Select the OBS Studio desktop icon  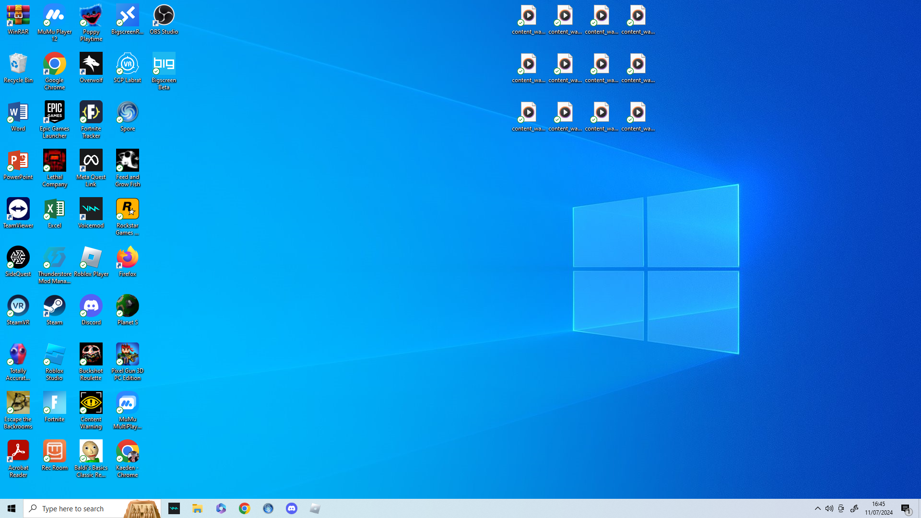point(164,19)
